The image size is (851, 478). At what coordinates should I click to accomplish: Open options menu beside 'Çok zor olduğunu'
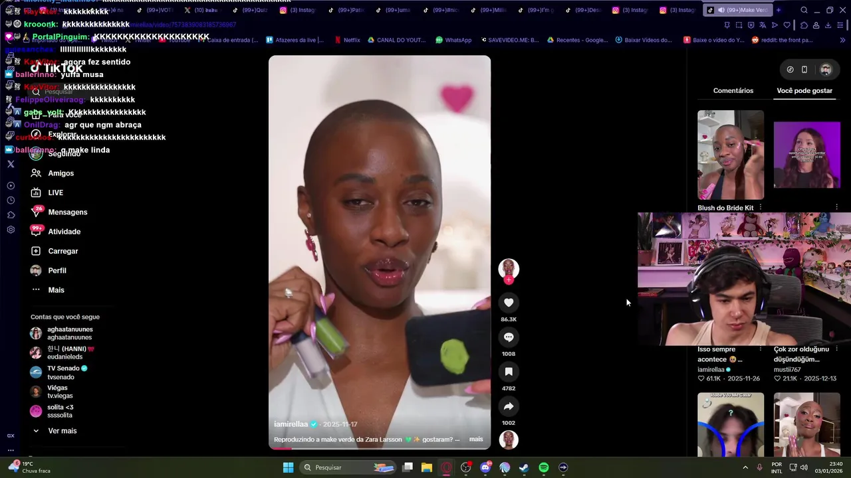tap(836, 349)
